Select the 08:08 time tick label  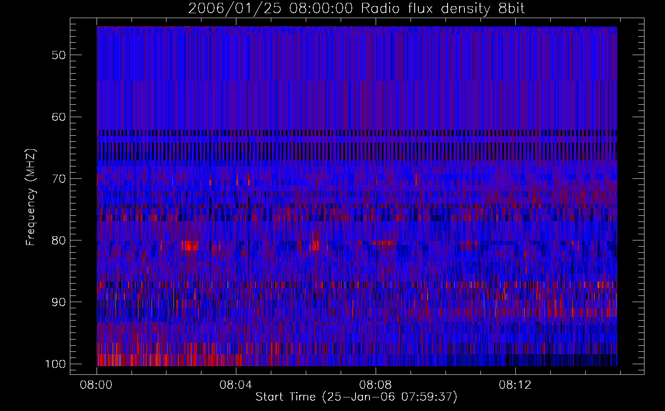[x=376, y=385]
